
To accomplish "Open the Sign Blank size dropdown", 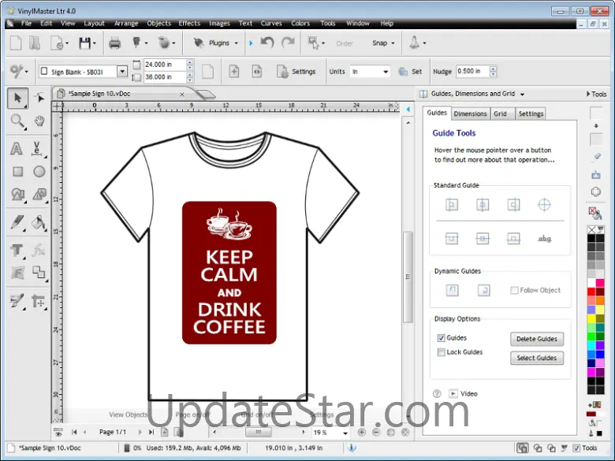I will (x=122, y=72).
